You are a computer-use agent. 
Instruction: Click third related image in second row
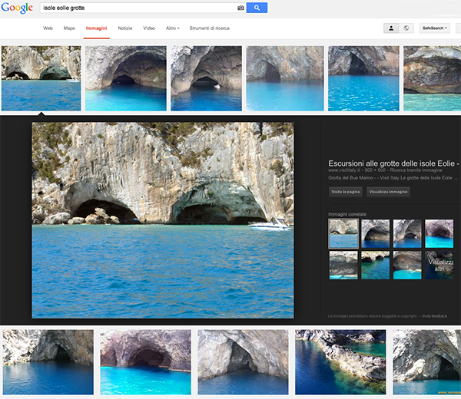(407, 265)
